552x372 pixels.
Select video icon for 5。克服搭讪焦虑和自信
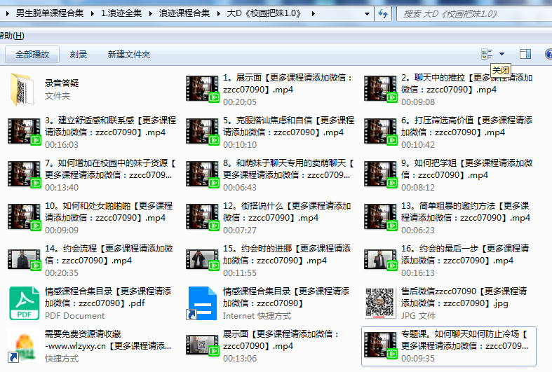tap(202, 132)
